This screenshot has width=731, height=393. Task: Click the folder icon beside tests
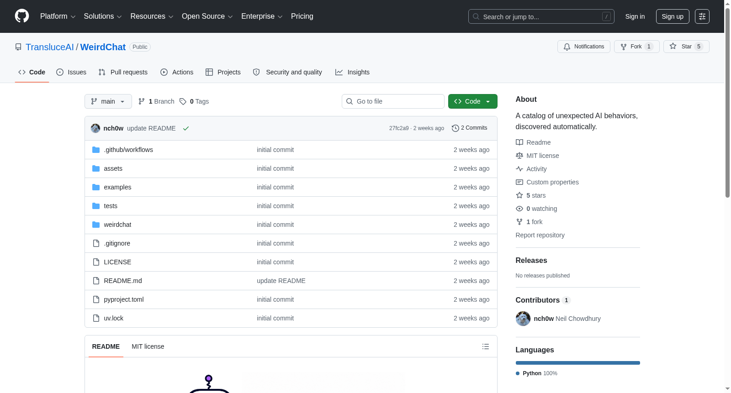[x=96, y=206]
